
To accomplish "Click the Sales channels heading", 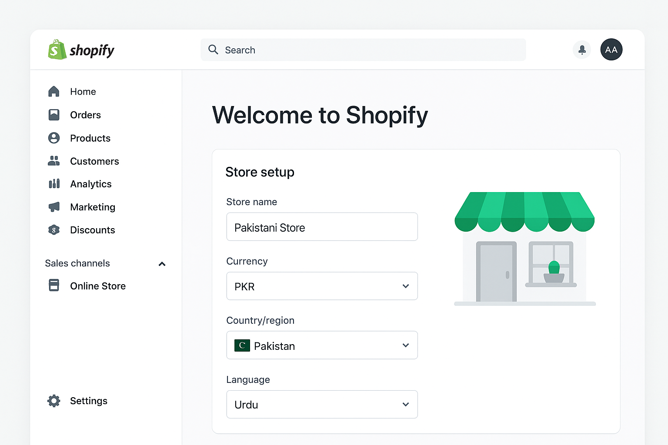I will tap(77, 263).
